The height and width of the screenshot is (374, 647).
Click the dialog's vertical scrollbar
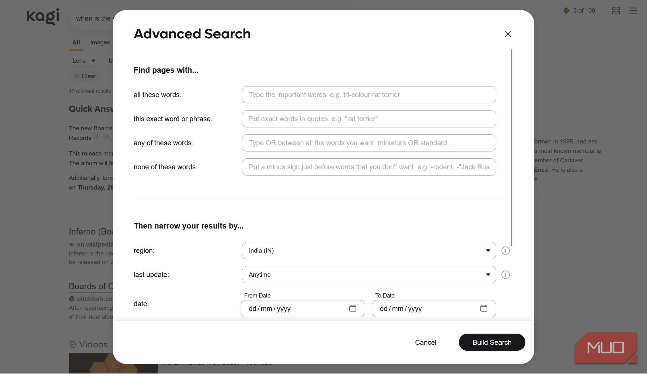(x=512, y=148)
